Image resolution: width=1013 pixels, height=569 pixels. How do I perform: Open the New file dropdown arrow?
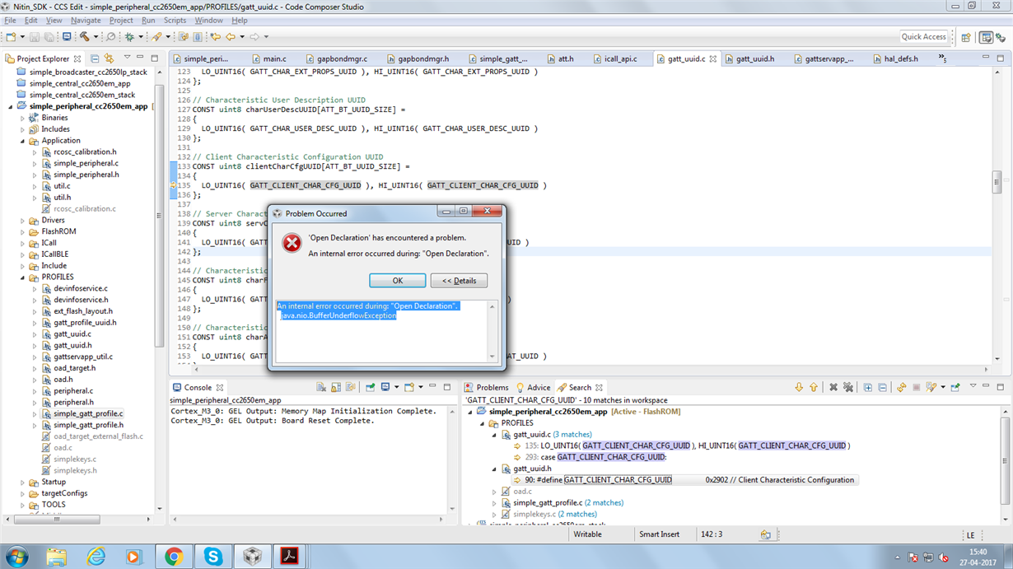[x=22, y=36]
